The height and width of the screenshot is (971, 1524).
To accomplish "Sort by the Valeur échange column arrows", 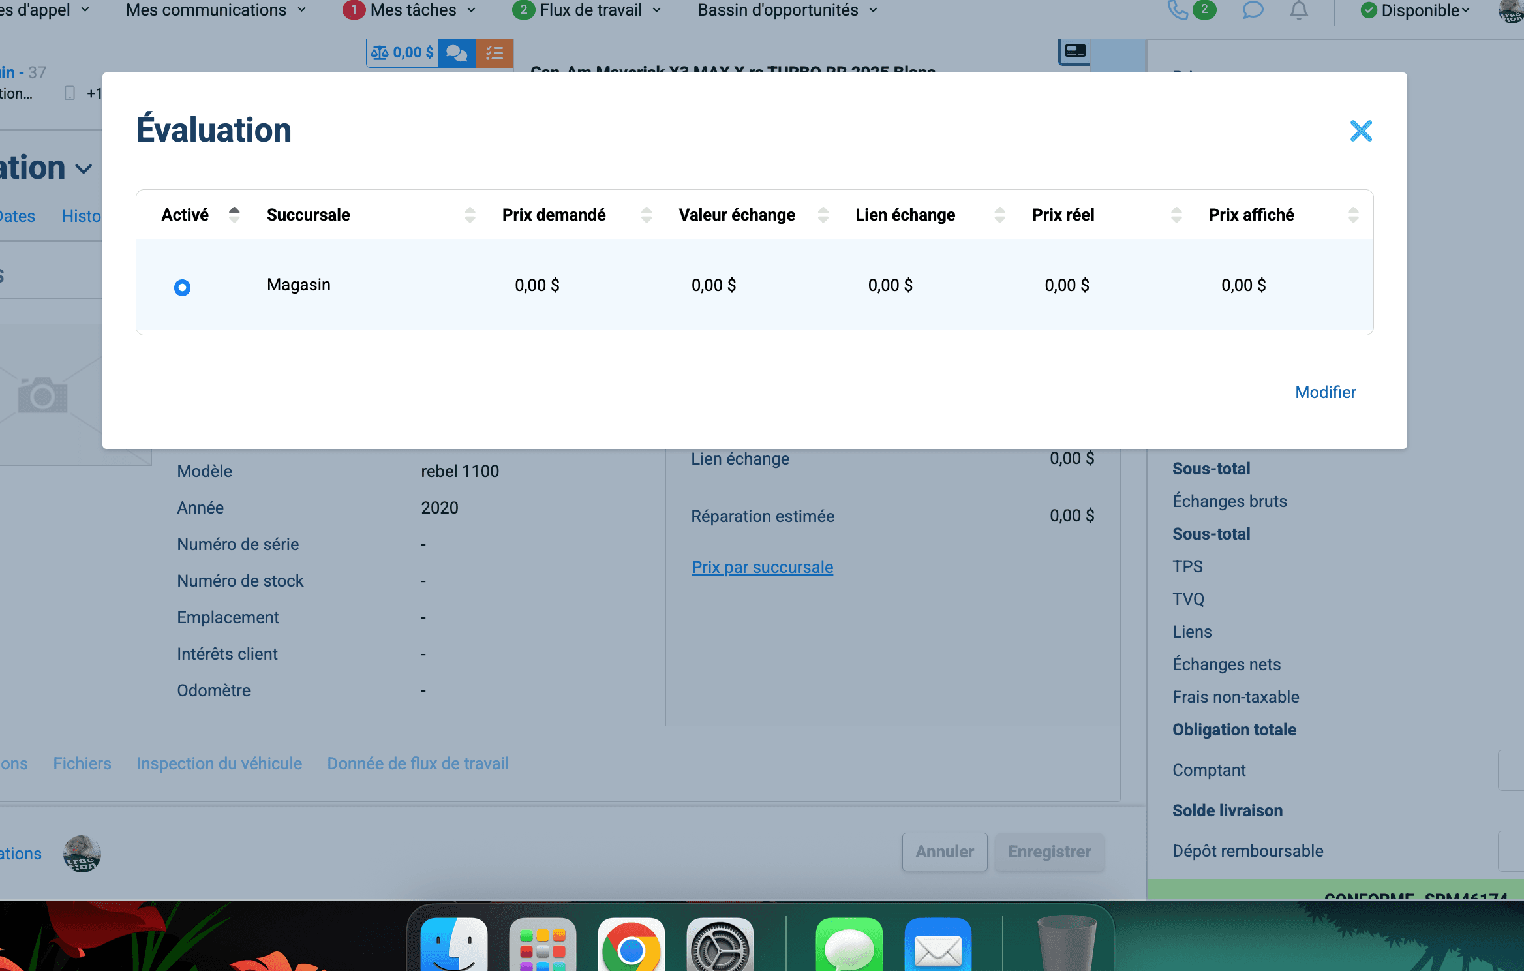I will 823,215.
